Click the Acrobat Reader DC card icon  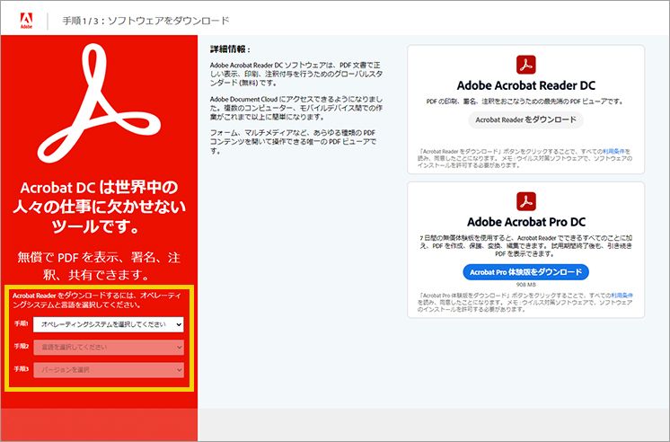tap(525, 65)
